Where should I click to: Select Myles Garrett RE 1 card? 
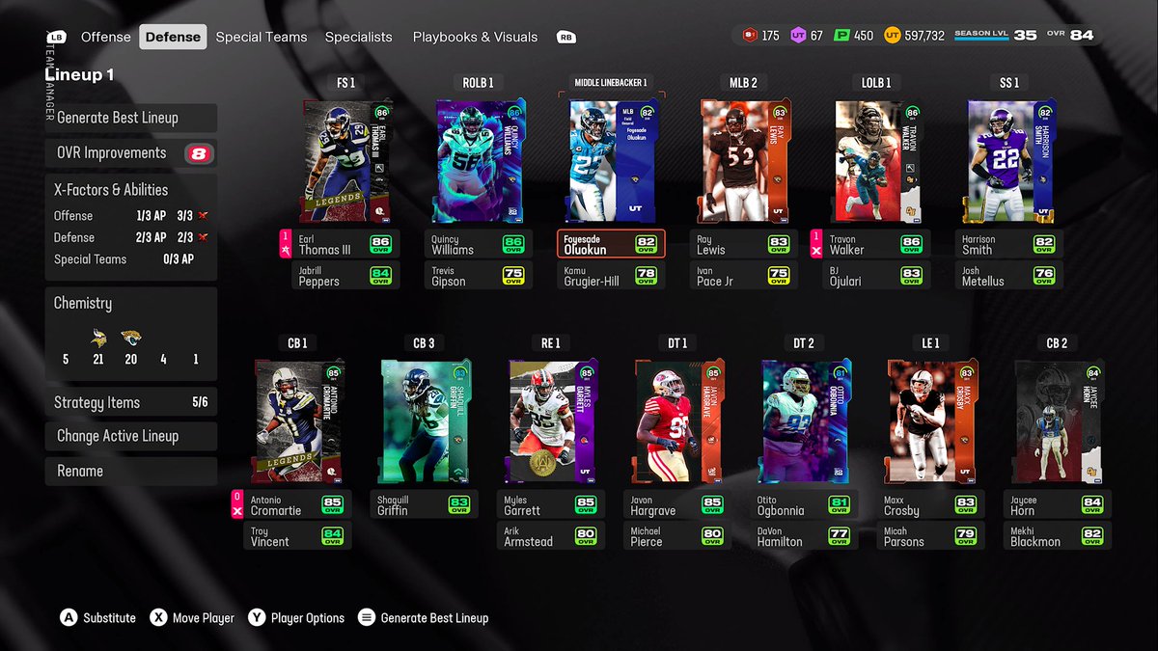tap(552, 420)
